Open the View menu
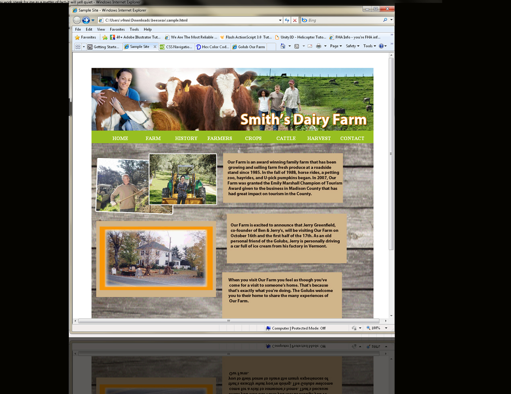511x394 pixels. [101, 29]
